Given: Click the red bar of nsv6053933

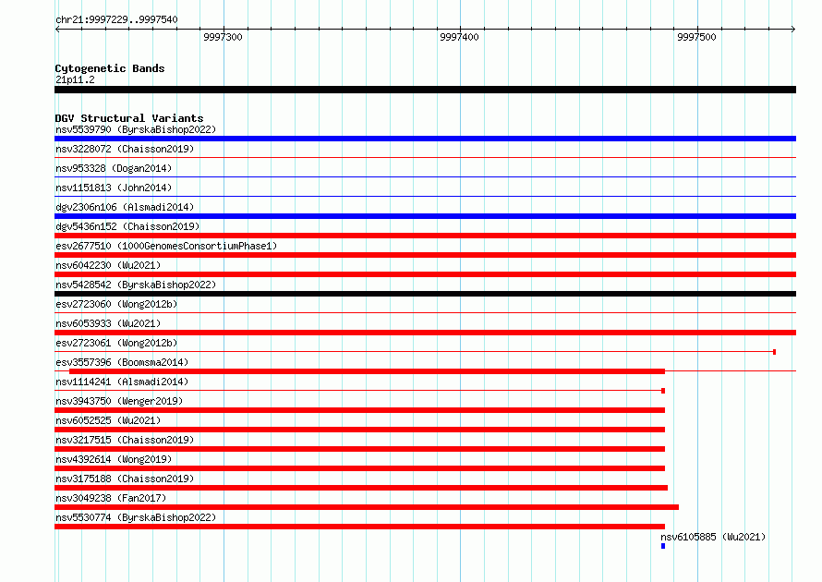Looking at the screenshot, I should 425,333.
